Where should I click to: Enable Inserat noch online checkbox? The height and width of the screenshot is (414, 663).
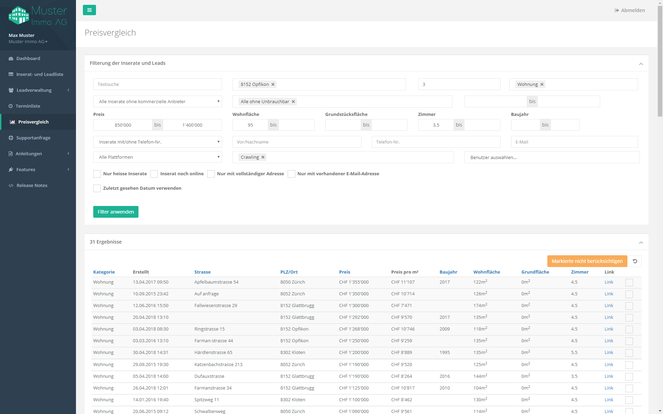(x=154, y=174)
